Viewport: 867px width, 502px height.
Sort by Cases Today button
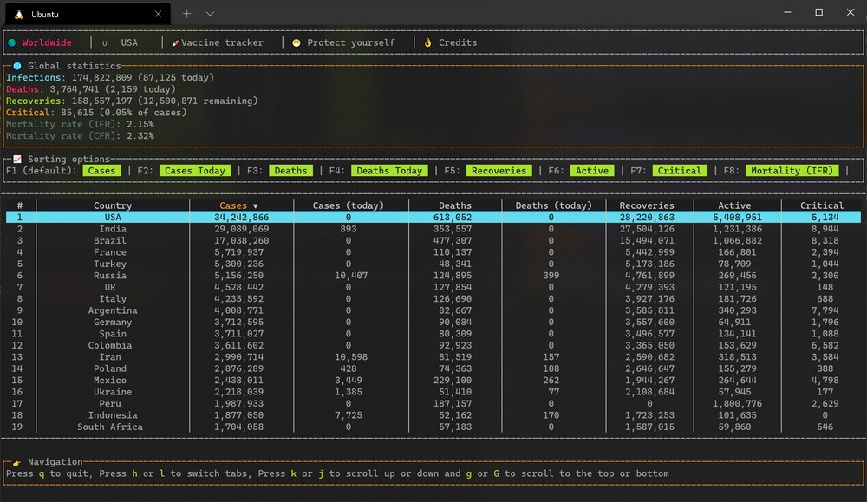(194, 171)
